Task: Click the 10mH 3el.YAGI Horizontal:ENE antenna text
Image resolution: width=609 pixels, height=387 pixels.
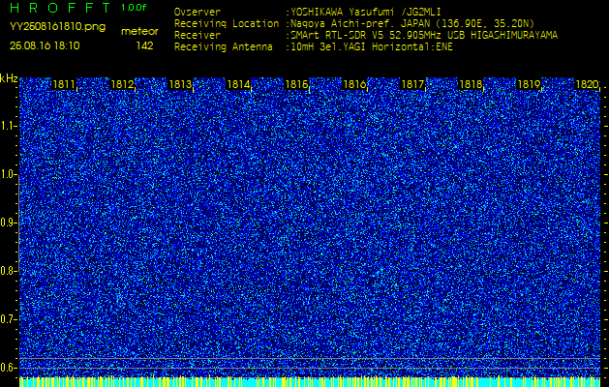Action: pyautogui.click(x=372, y=47)
